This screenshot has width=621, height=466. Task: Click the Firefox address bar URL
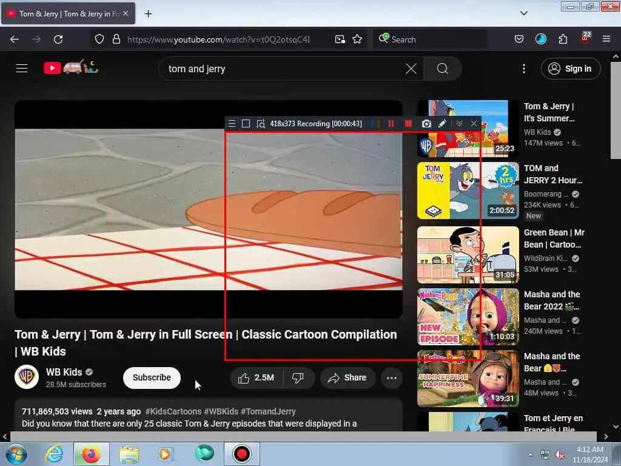218,39
